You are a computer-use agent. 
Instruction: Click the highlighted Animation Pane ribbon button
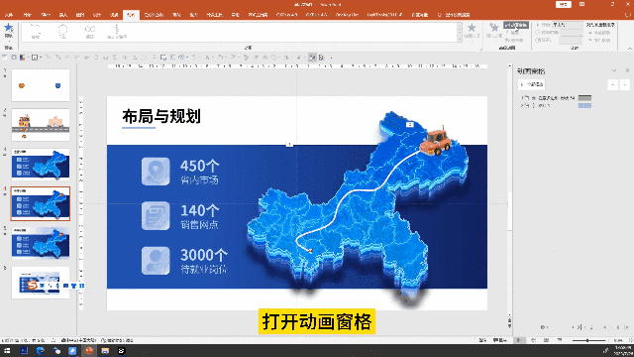coord(516,25)
